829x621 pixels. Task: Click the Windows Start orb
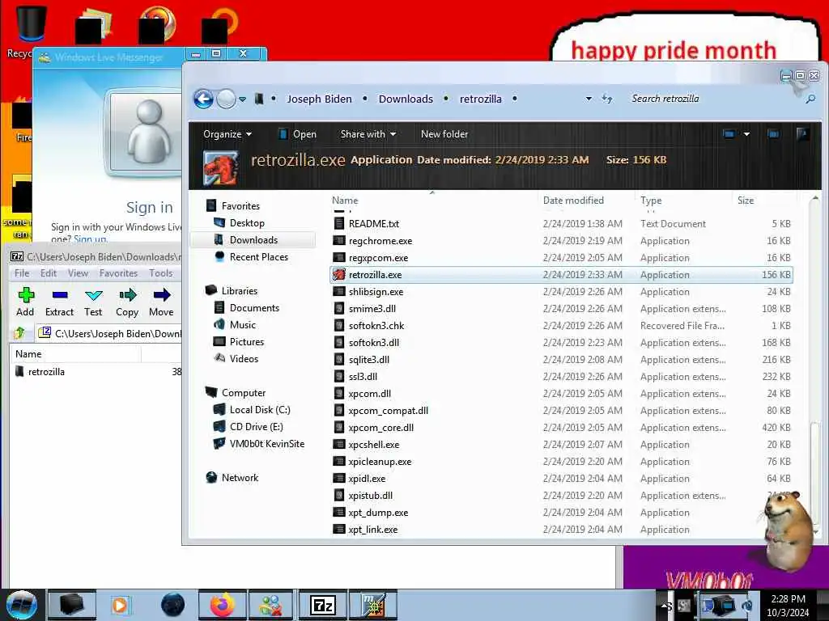21,605
